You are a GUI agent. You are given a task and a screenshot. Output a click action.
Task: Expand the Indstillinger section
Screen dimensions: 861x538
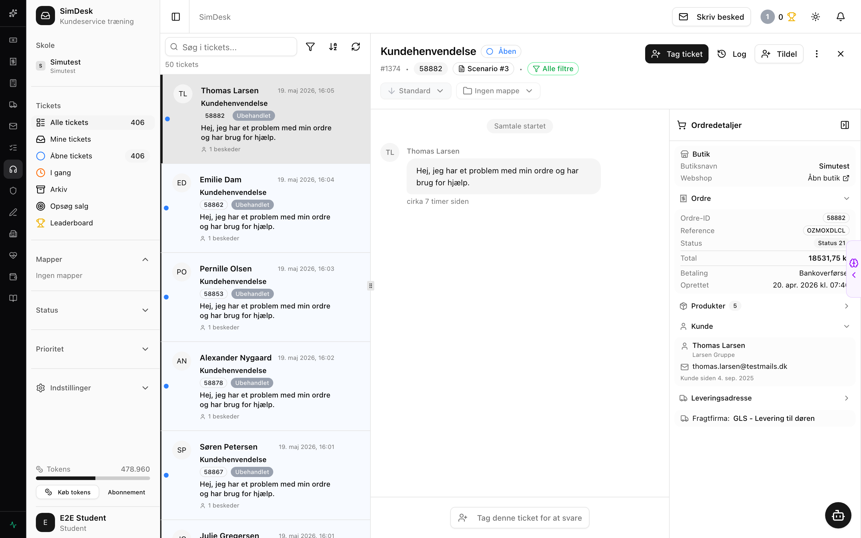(92, 388)
